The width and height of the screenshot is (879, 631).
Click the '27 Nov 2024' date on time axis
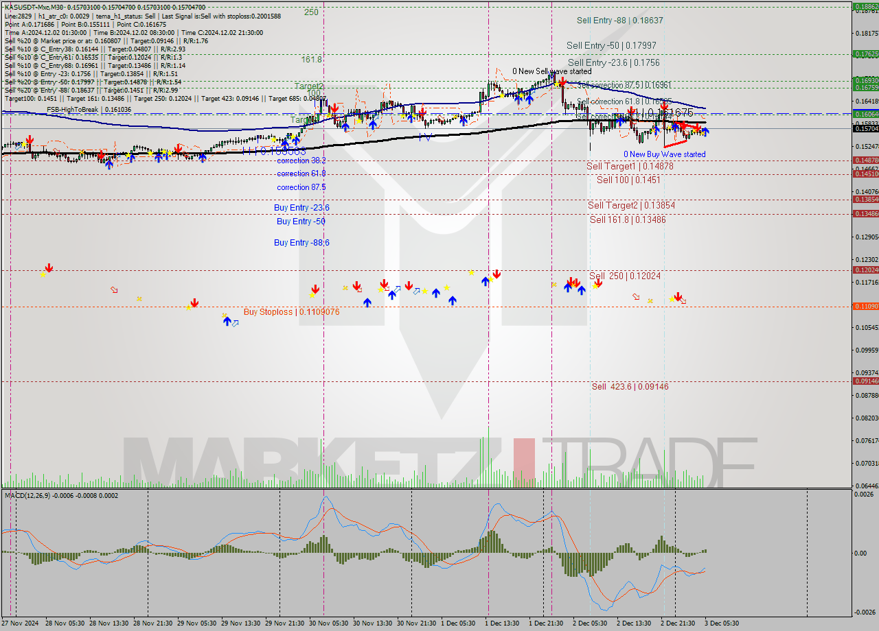tap(20, 623)
